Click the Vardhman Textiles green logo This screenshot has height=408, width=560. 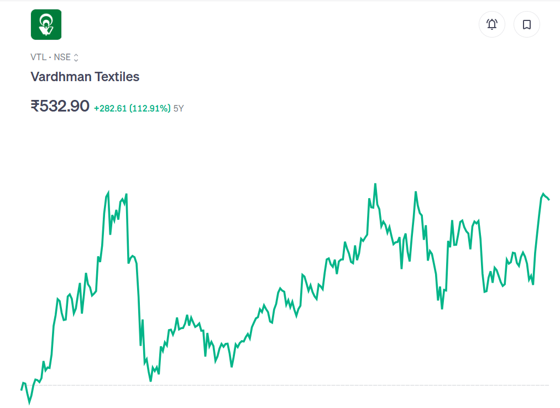(46, 24)
